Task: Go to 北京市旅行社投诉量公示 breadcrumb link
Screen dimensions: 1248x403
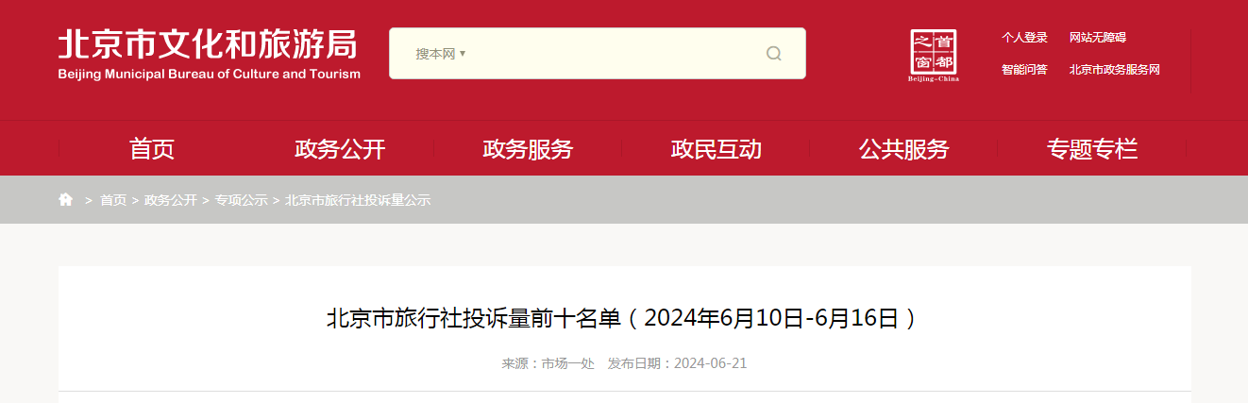Action: point(357,200)
